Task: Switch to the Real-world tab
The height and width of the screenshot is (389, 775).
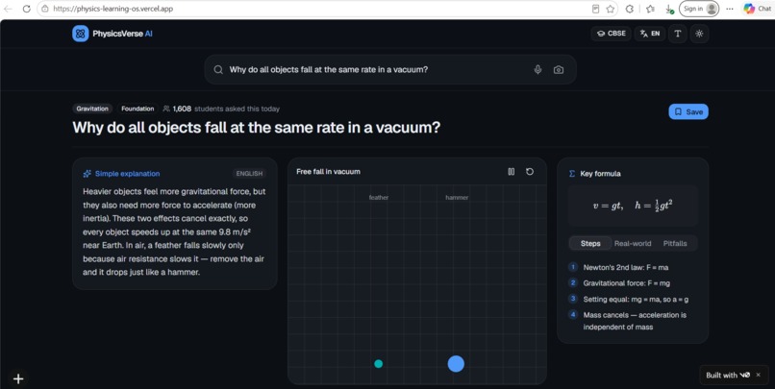Action: pyautogui.click(x=633, y=243)
